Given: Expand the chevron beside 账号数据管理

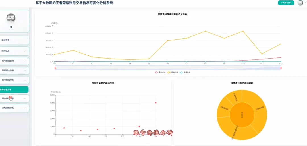Looking at the screenshot, I should [x=25, y=61].
